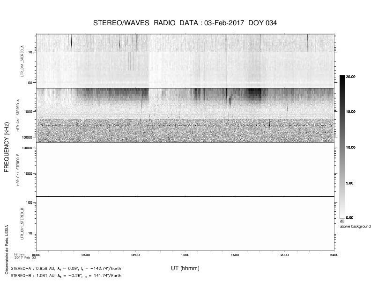Click the 0800 time tick label
The width and height of the screenshot is (371, 286).
tap(135, 255)
